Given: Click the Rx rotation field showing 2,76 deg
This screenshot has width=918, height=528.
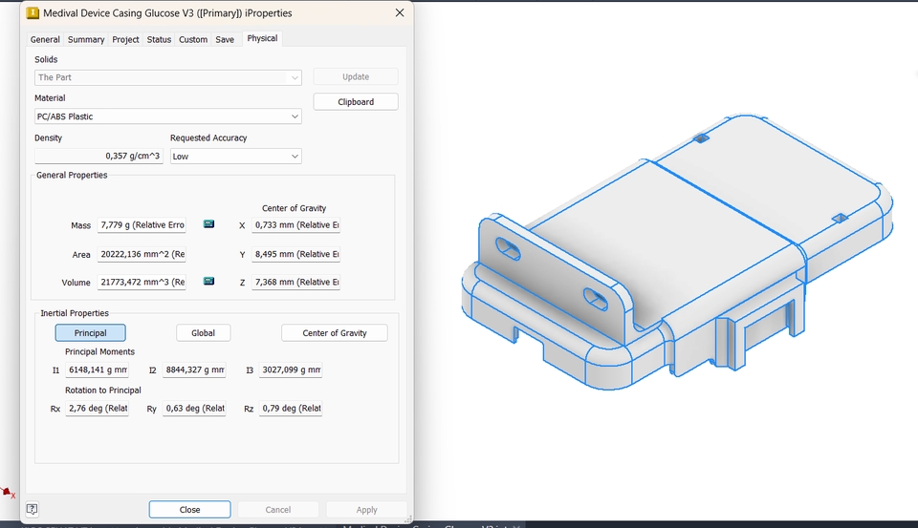Looking at the screenshot, I should coord(98,409).
